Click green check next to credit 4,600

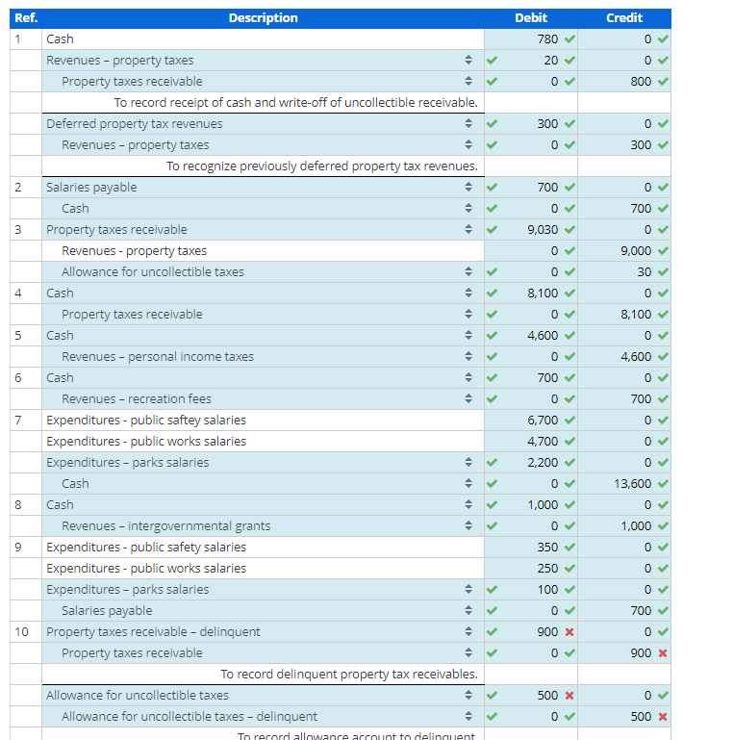coord(663,357)
